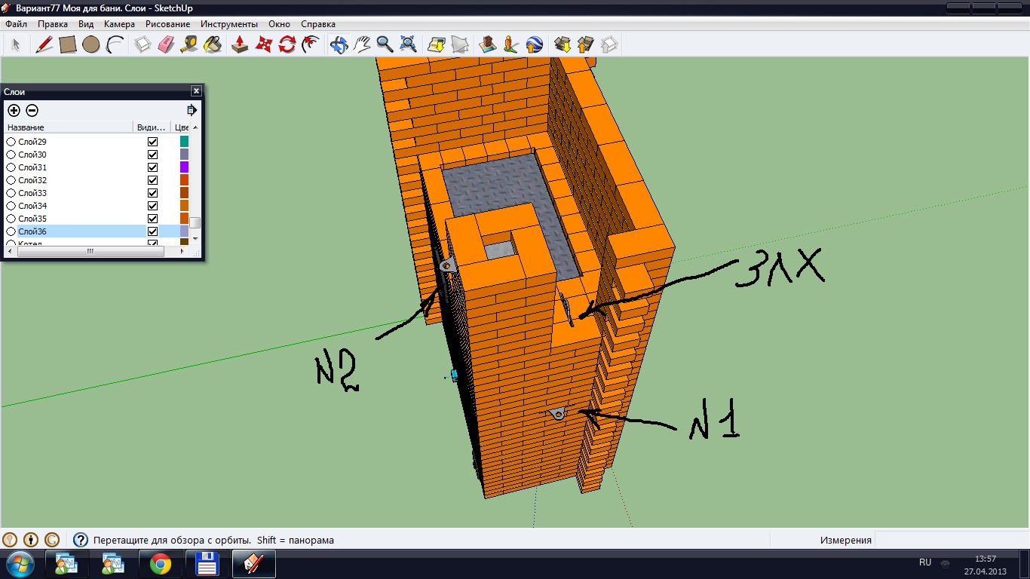Make Слой34 the active layer
Viewport: 1030px width, 579px height.
(11, 206)
